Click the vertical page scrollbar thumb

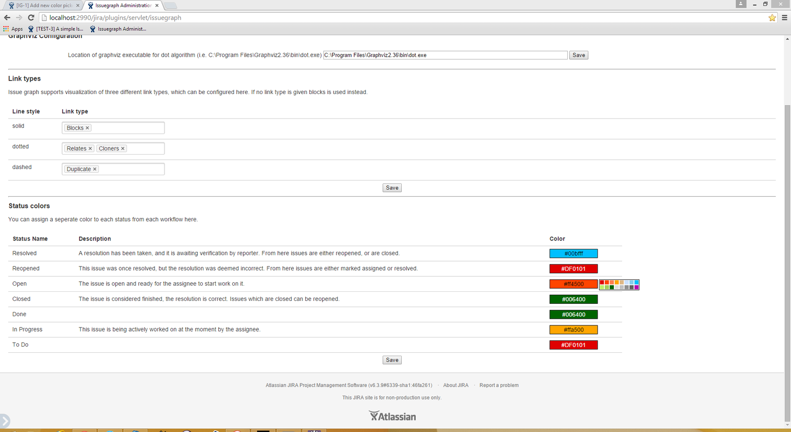tap(787, 263)
